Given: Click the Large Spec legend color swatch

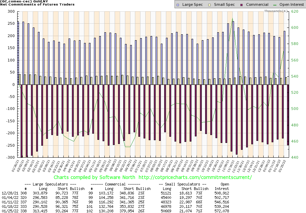Looking at the screenshot, I should (177, 4).
